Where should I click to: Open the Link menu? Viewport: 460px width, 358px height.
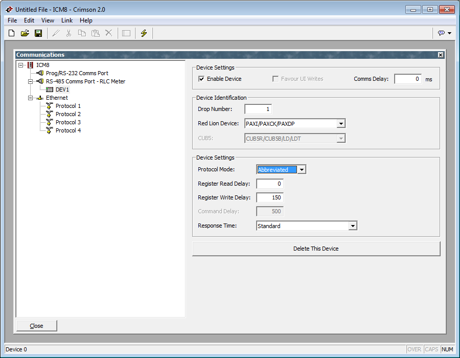[67, 20]
